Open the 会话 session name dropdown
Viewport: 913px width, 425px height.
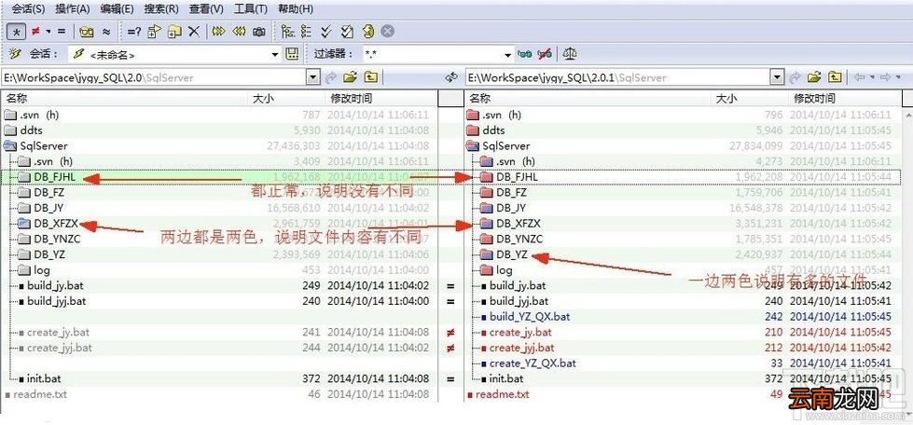(x=275, y=55)
